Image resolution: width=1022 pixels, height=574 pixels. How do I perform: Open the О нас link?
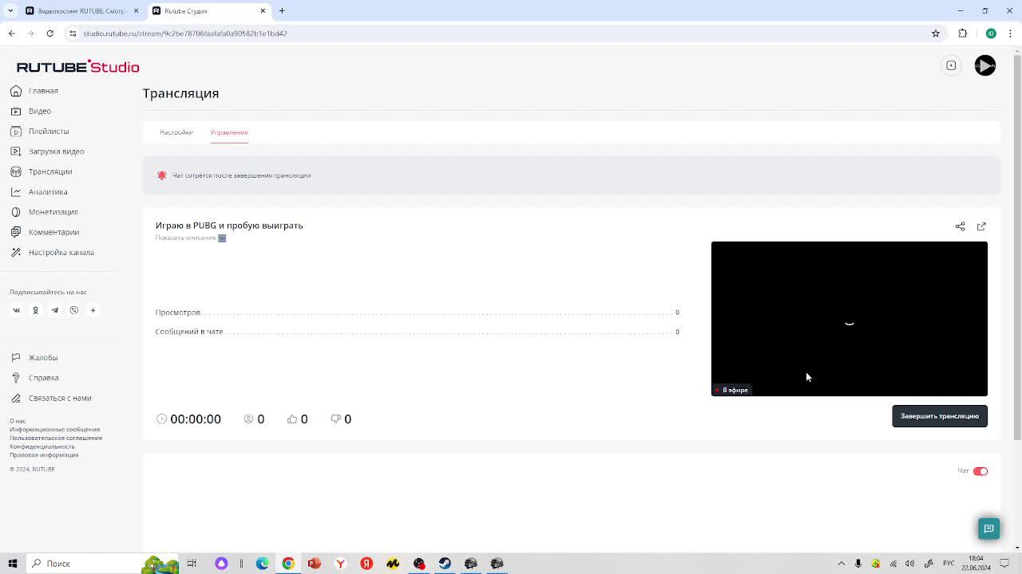[18, 421]
